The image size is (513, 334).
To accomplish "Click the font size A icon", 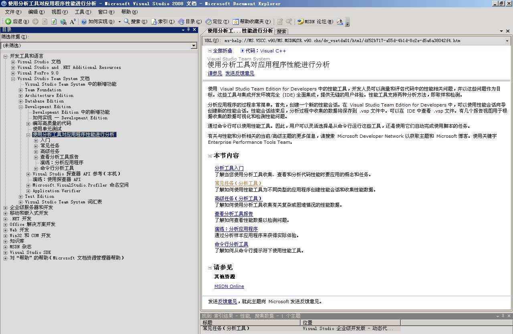I will click(73, 22).
